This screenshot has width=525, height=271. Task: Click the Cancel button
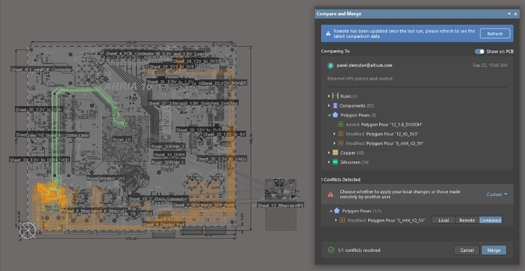click(x=467, y=250)
